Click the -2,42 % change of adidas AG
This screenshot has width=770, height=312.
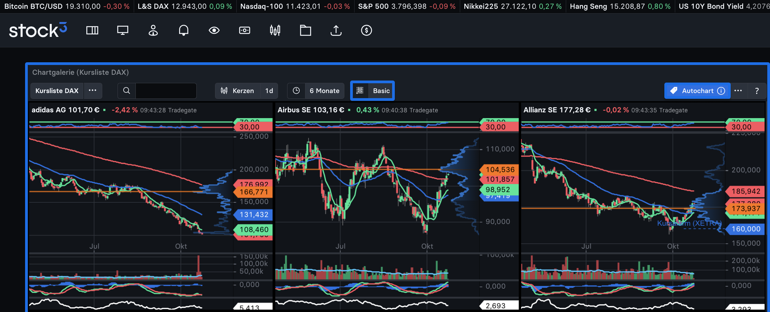(x=125, y=110)
